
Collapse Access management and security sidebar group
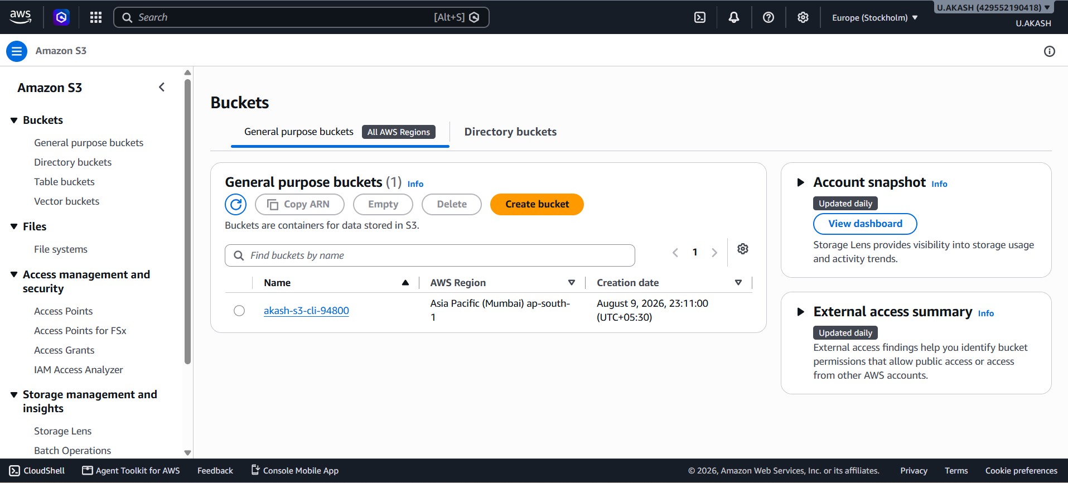[x=14, y=274]
